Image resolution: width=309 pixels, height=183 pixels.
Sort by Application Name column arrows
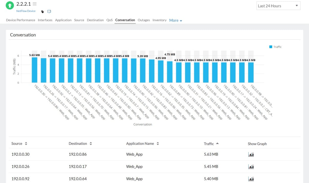(x=158, y=144)
